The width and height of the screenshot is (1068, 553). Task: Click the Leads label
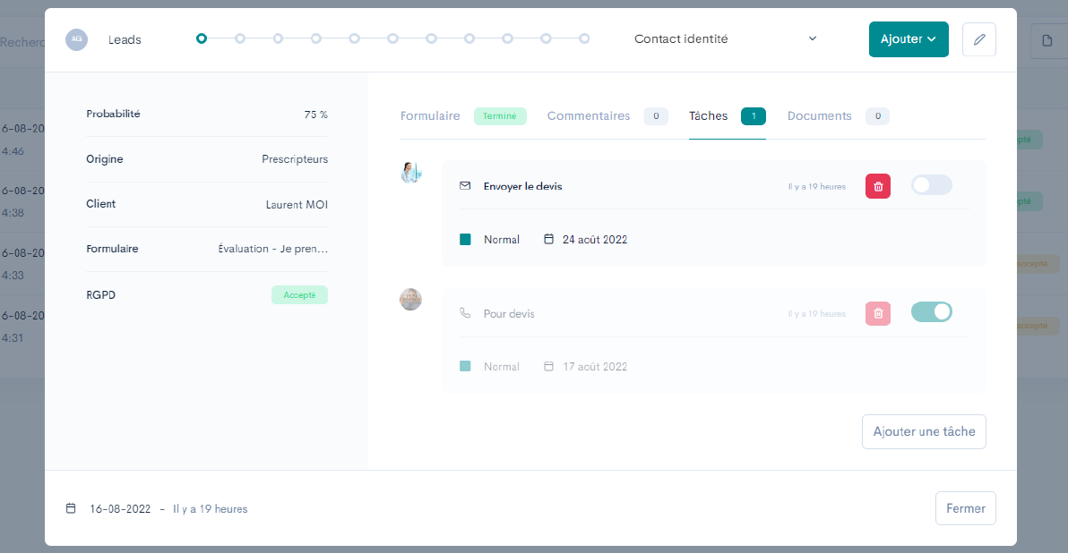pyautogui.click(x=125, y=39)
